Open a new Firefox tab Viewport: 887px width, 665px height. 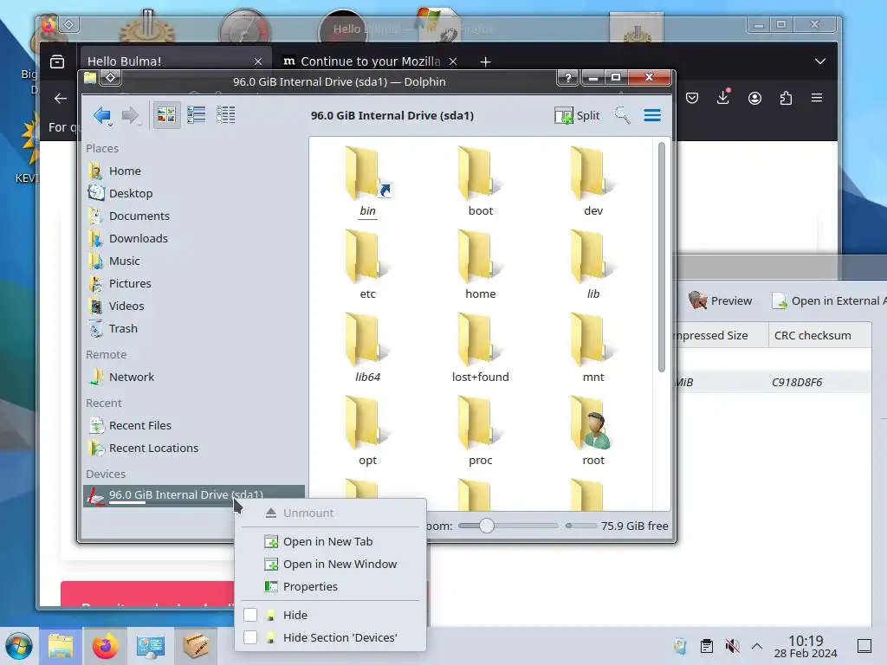pos(485,61)
